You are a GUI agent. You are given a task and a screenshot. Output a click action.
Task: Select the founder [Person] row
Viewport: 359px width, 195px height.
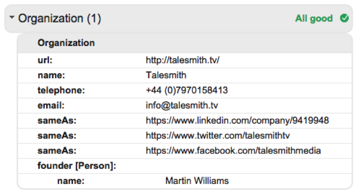(x=185, y=166)
